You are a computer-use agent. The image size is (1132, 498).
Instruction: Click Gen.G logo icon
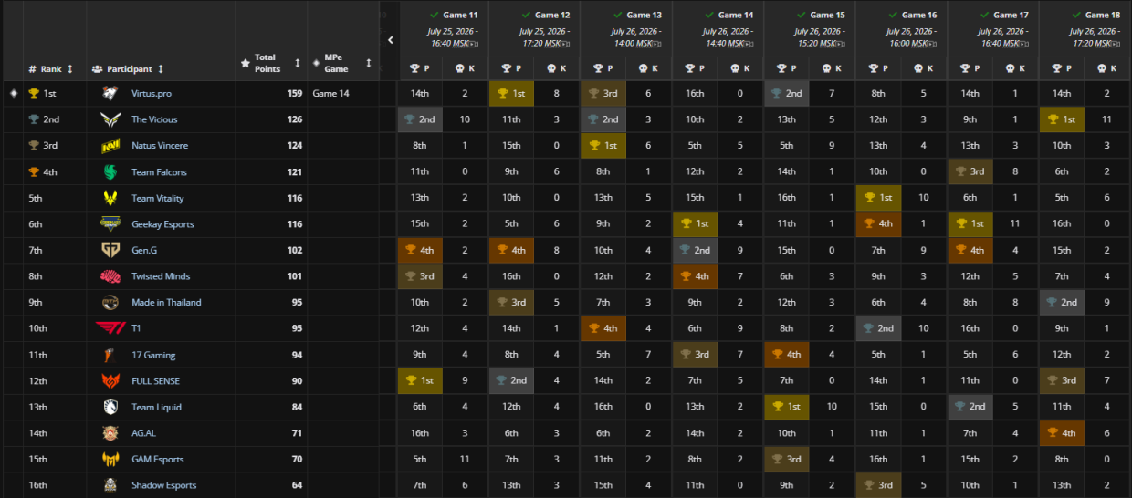(x=110, y=250)
